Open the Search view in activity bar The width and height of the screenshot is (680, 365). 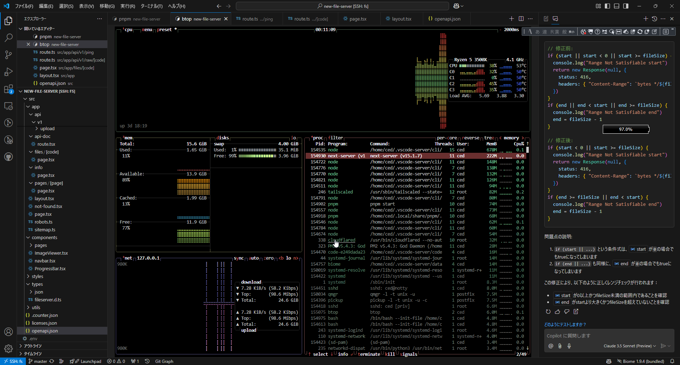(8, 37)
